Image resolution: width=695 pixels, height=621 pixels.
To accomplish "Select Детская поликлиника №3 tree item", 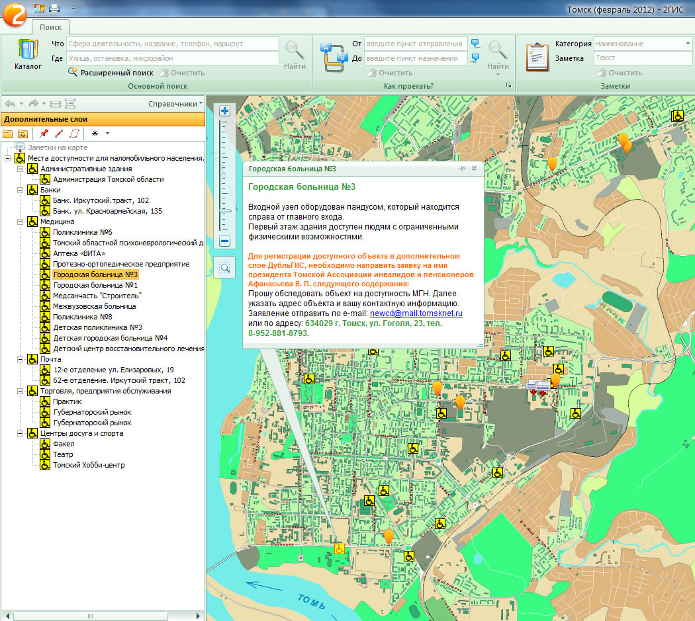I will (x=97, y=328).
